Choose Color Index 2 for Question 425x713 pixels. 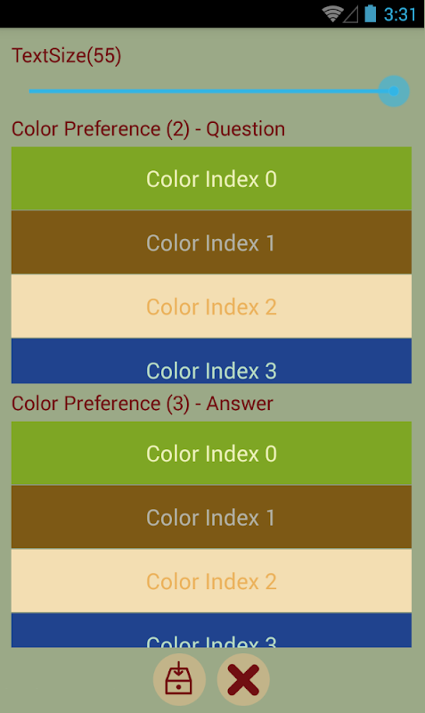(211, 306)
